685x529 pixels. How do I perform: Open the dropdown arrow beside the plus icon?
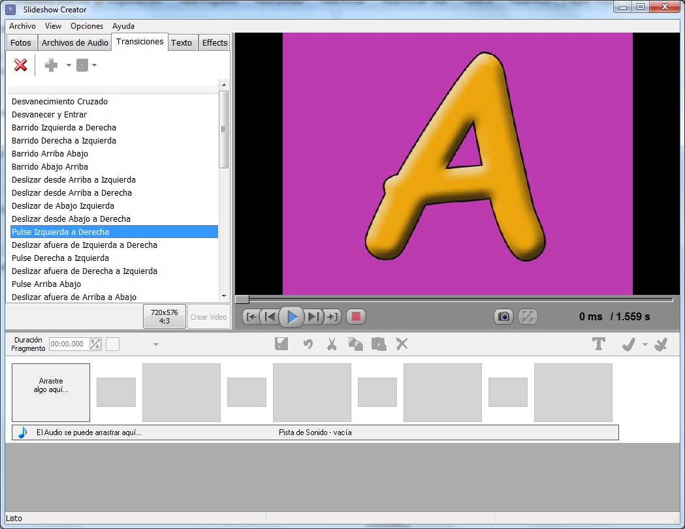[x=69, y=65]
